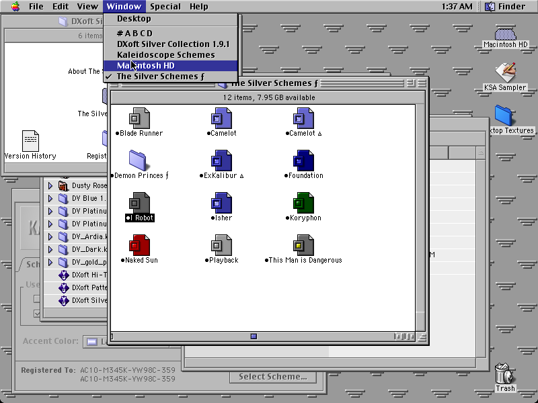
Task: Select the DXoft Patte scheme icon
Action: click(63, 288)
